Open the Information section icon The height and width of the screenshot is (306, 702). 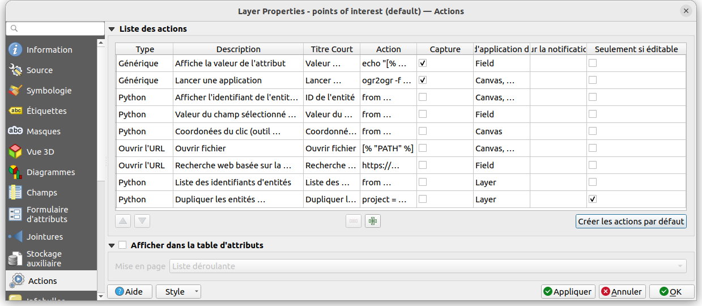tap(15, 49)
